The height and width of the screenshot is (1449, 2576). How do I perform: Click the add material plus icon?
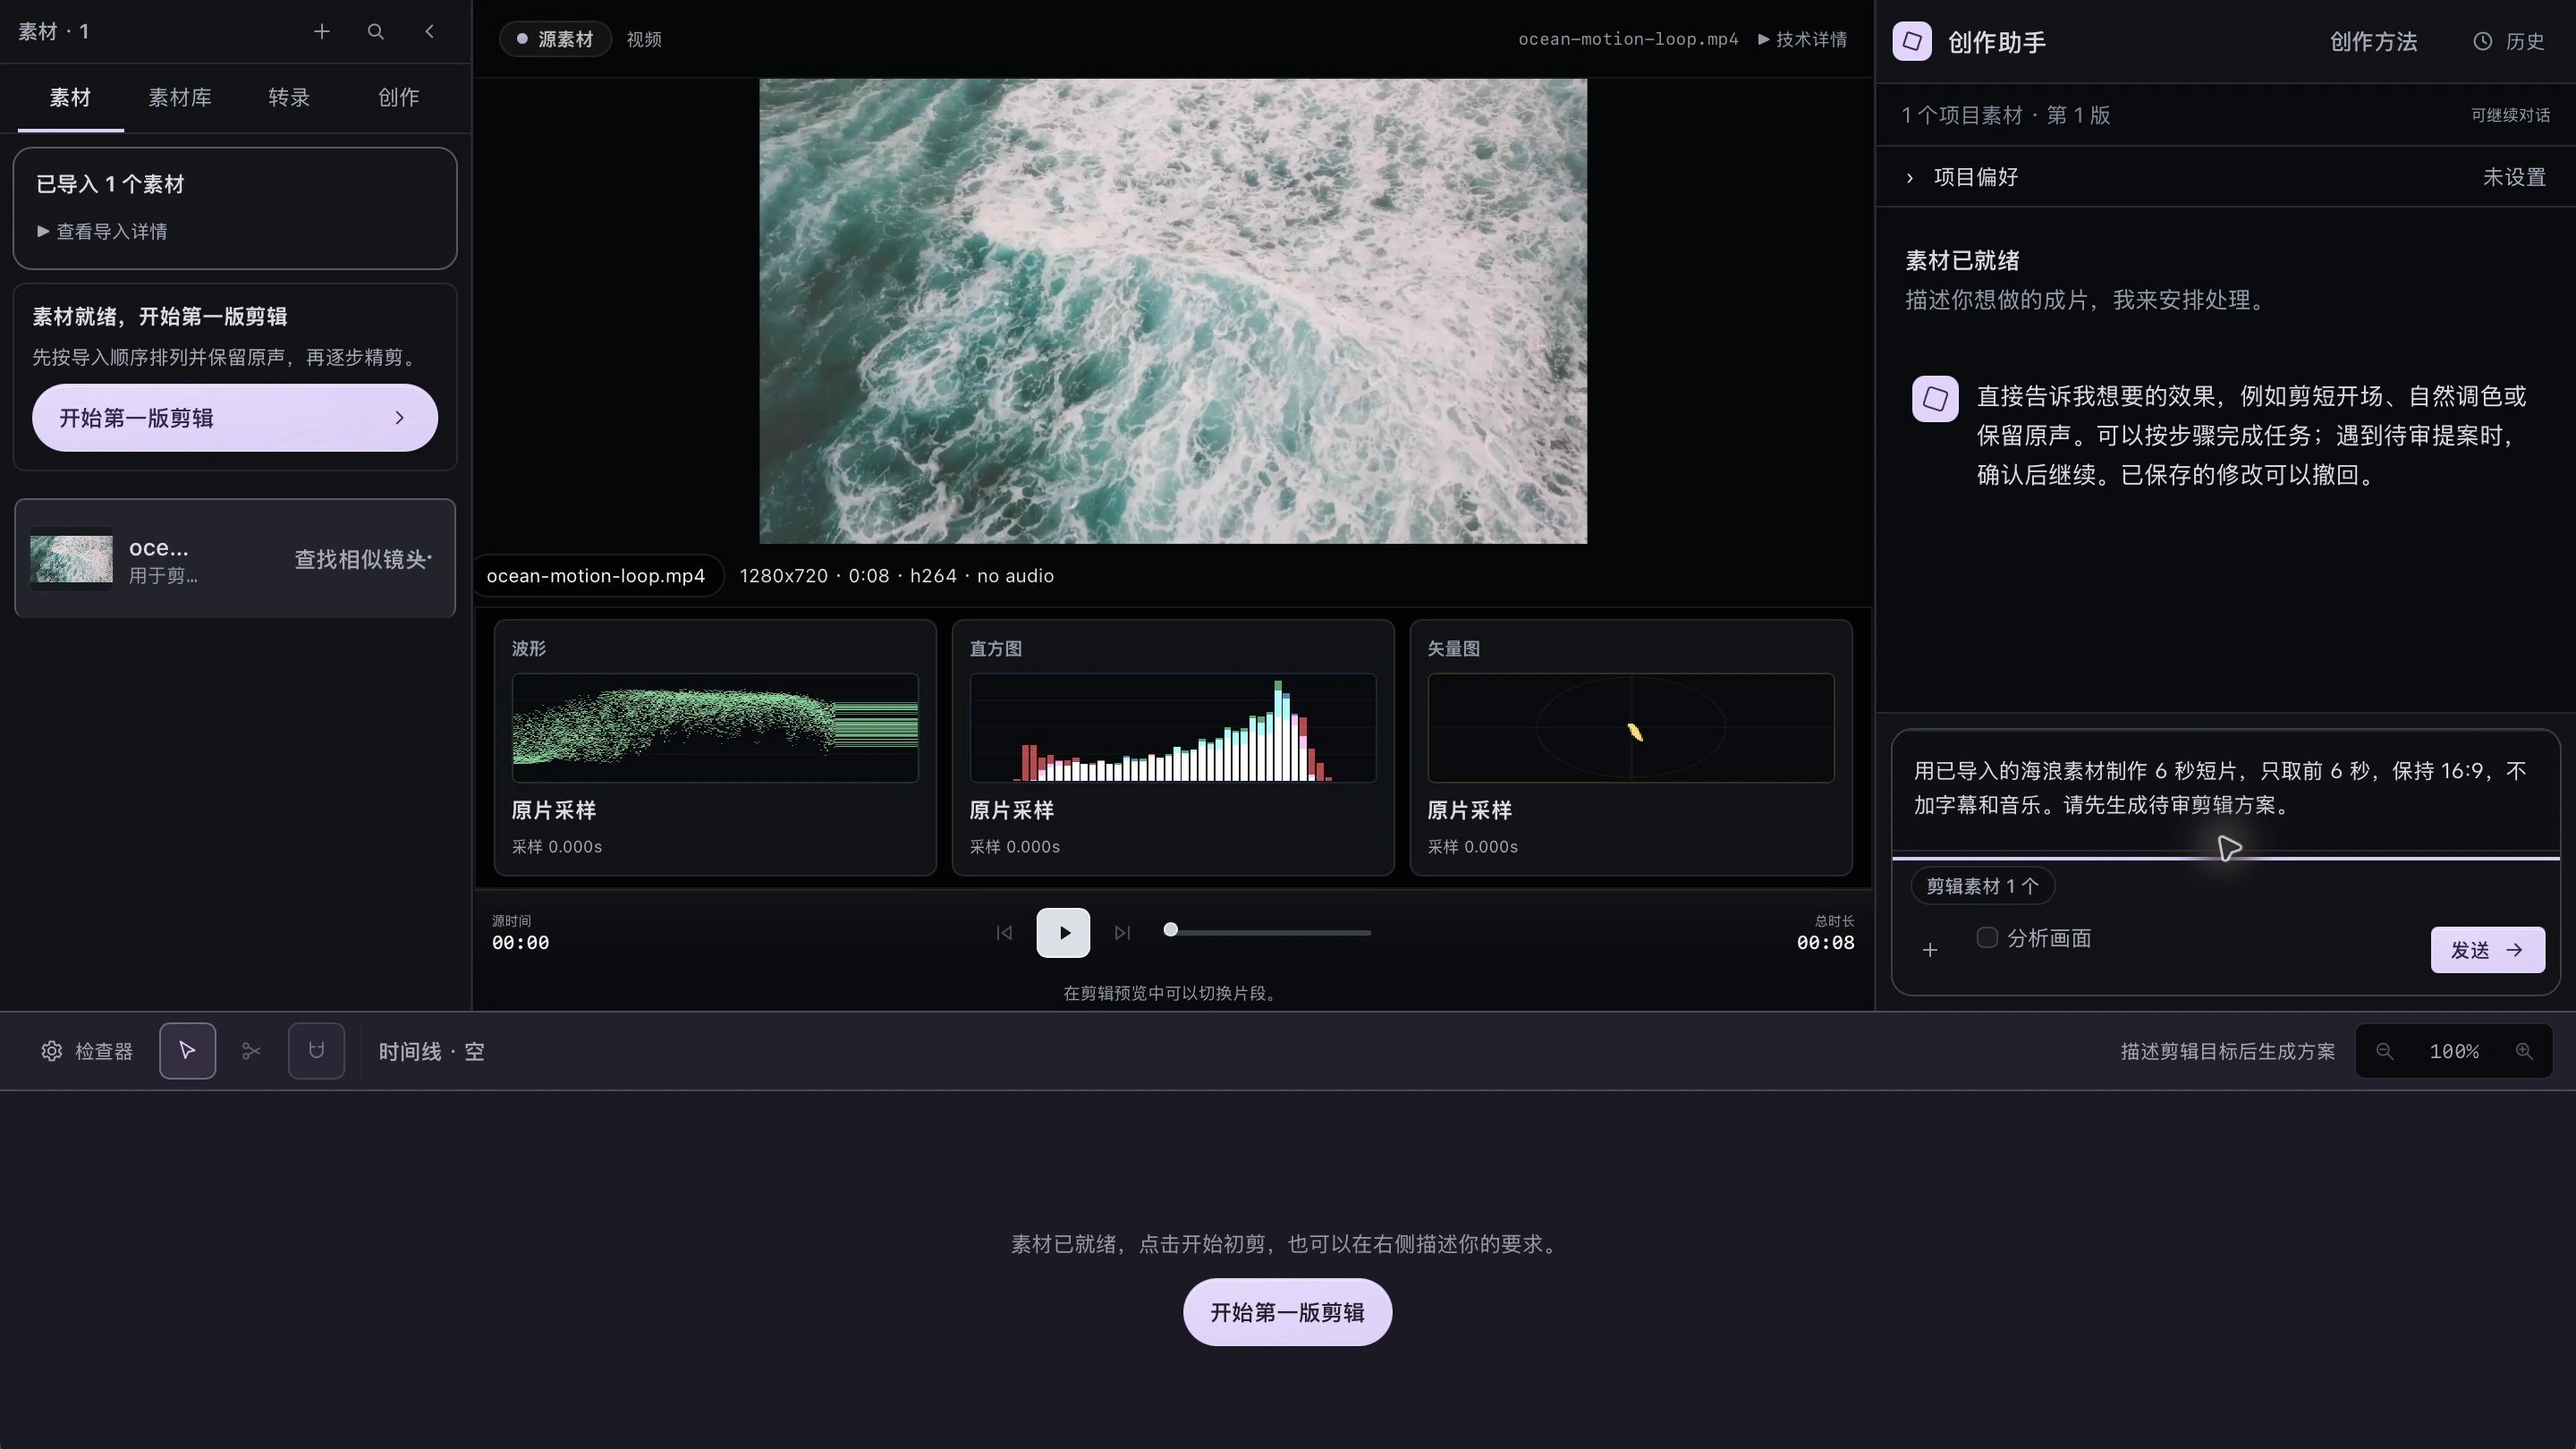[321, 32]
